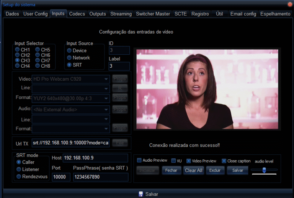Set SRT mode to Listener
The height and width of the screenshot is (198, 294).
19,169
